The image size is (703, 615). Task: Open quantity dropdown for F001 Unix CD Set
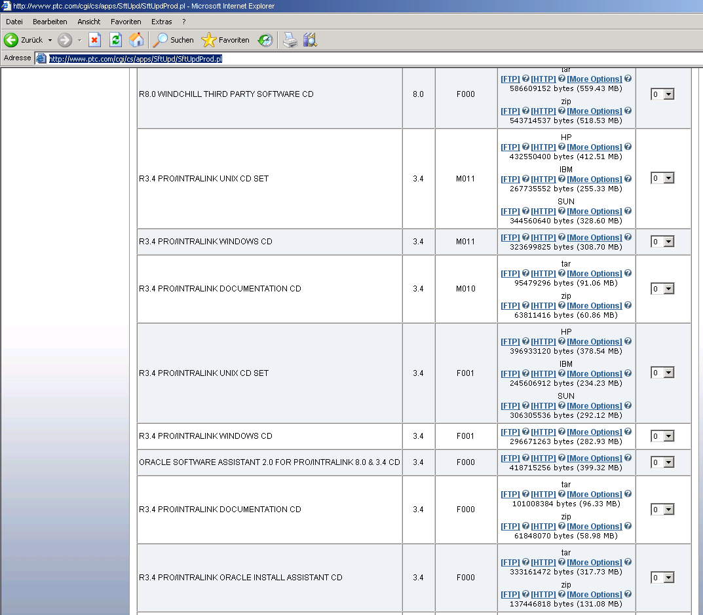tap(668, 373)
